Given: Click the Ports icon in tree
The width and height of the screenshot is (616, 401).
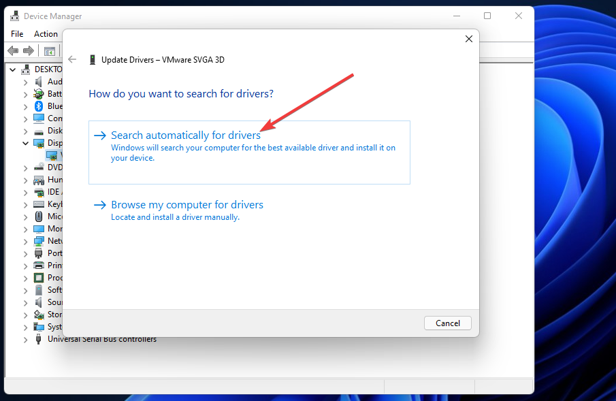Looking at the screenshot, I should click(39, 253).
